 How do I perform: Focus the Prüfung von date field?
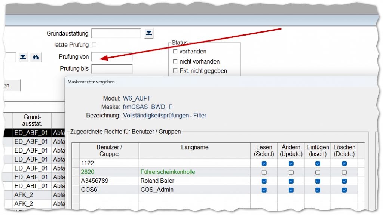point(112,57)
